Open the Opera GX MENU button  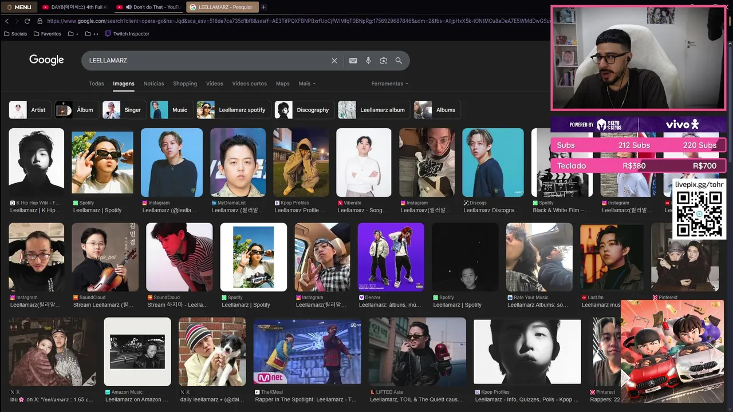point(19,7)
